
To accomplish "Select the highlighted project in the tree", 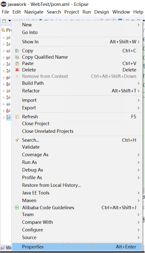I will [x=8, y=117].
